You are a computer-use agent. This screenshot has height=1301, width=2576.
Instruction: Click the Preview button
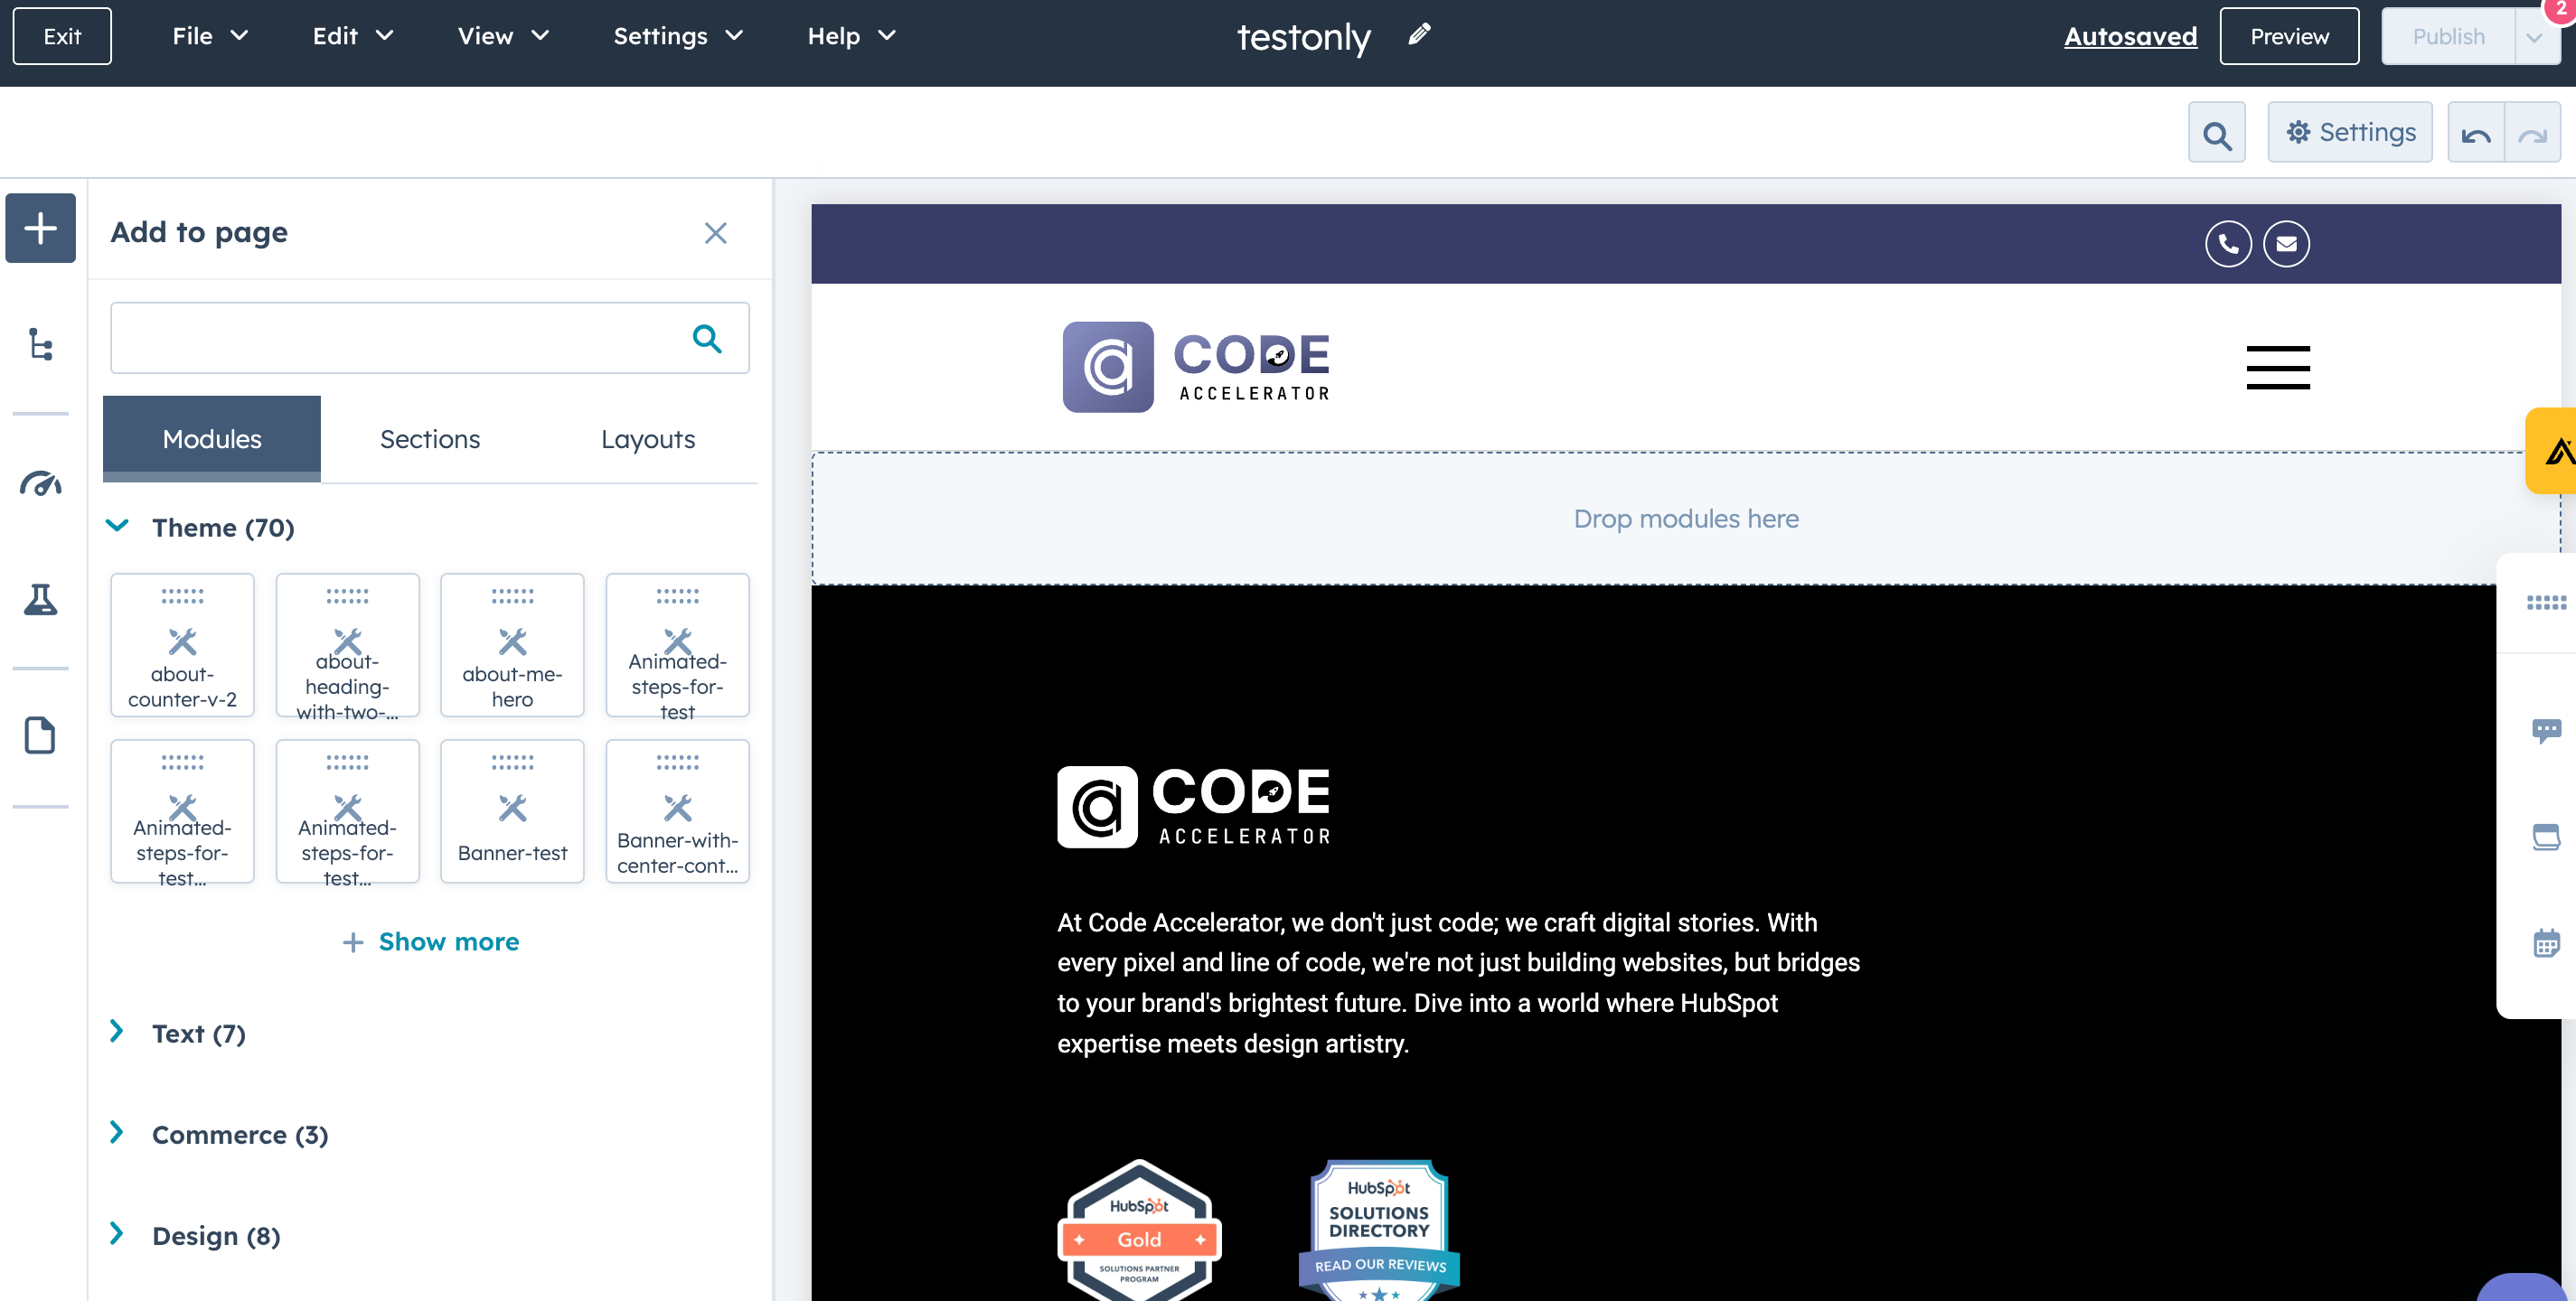(x=2288, y=36)
